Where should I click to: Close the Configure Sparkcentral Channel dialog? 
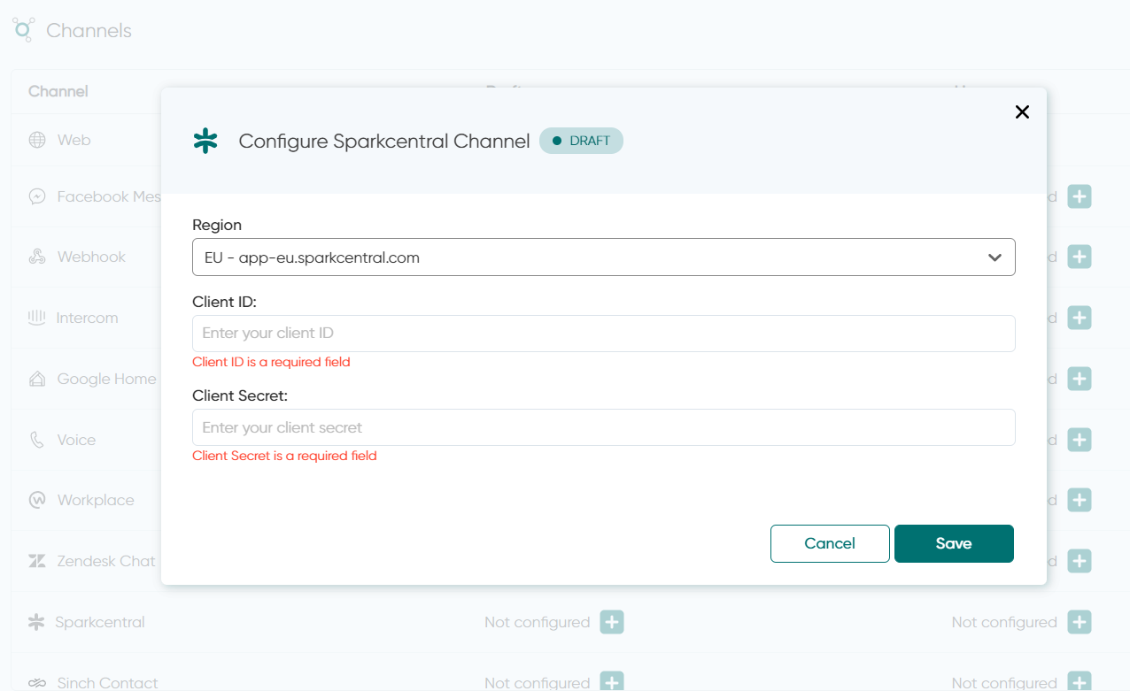coord(1022,111)
